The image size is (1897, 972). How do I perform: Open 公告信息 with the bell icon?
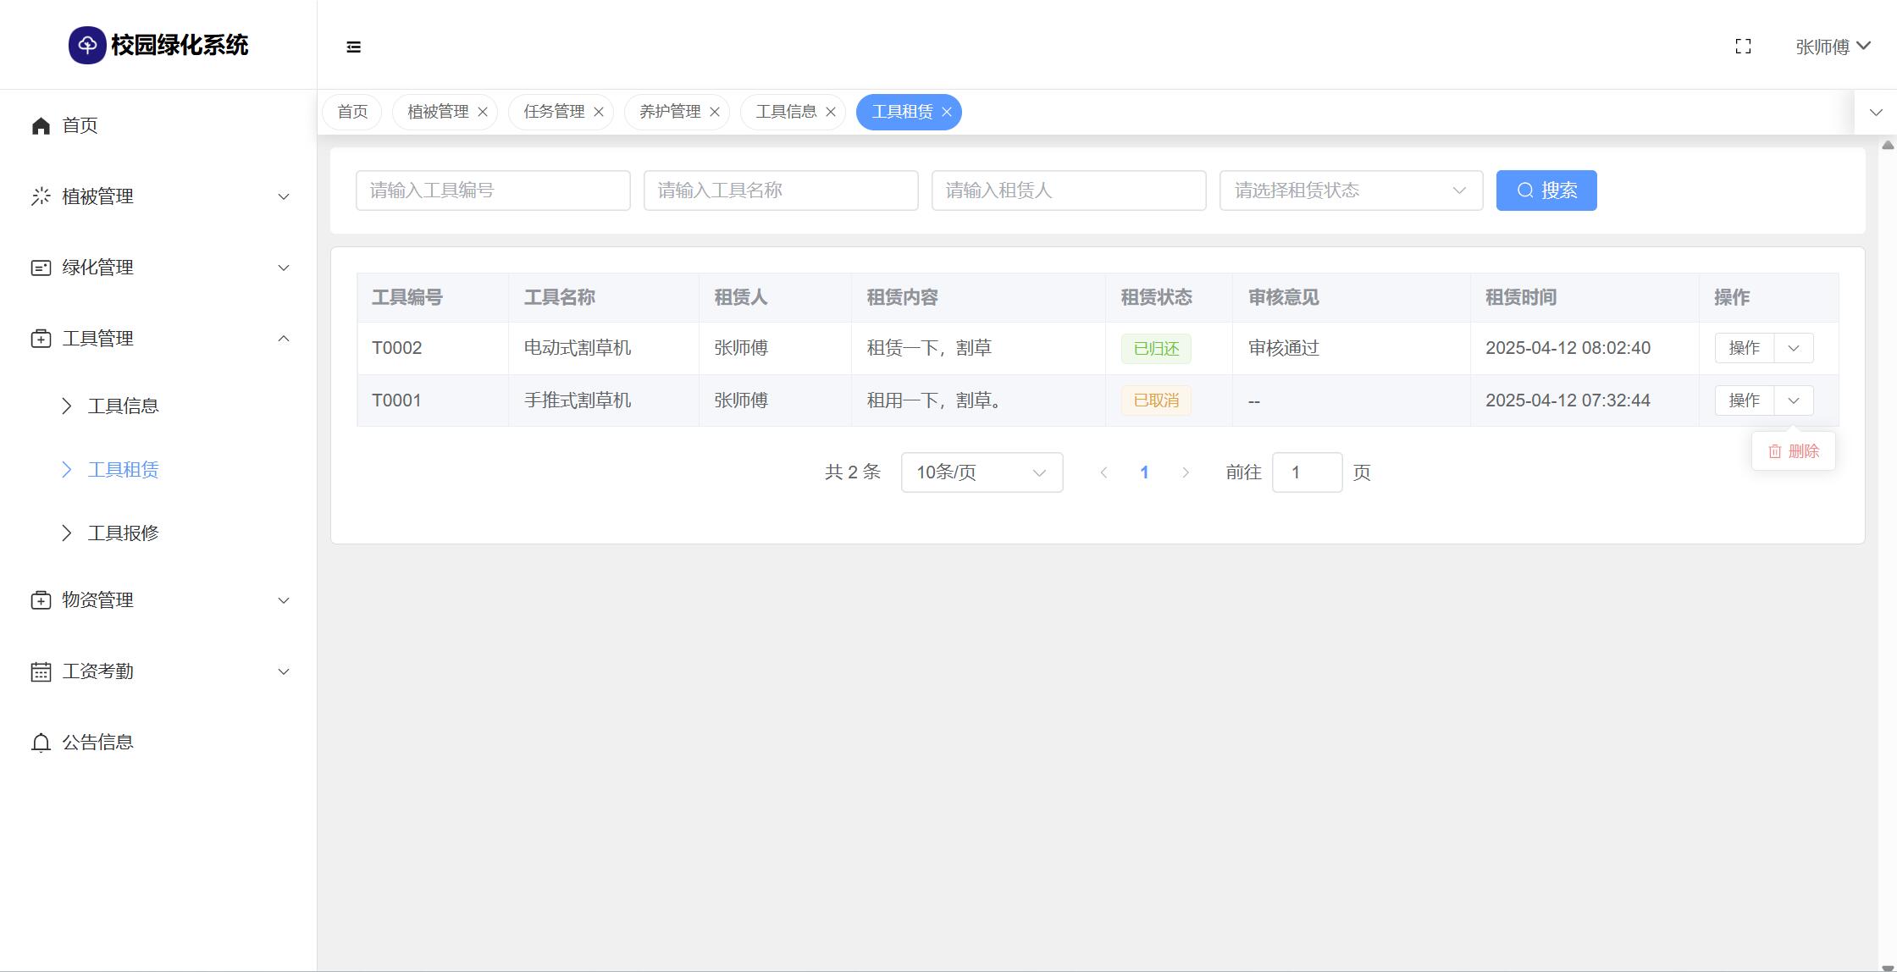pyautogui.click(x=41, y=743)
